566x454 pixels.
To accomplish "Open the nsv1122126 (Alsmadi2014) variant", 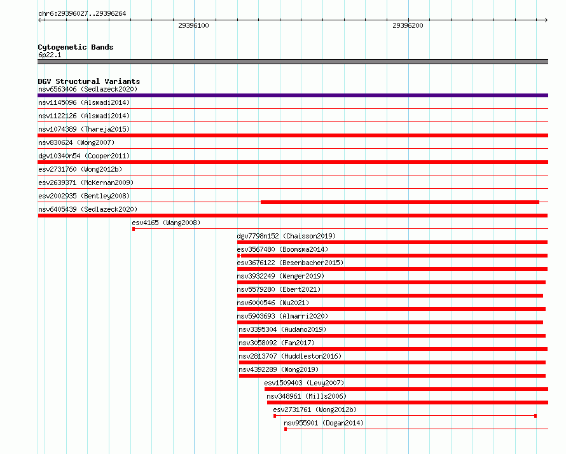I will (84, 116).
